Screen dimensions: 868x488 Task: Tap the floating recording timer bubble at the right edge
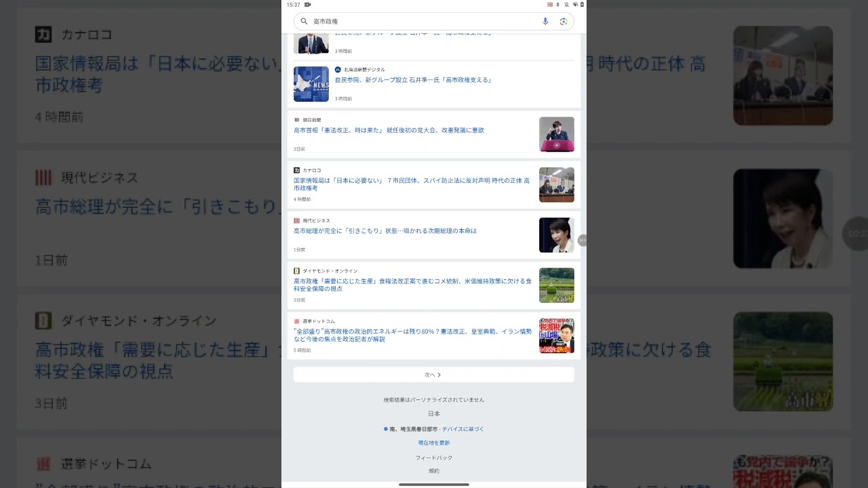[583, 240]
